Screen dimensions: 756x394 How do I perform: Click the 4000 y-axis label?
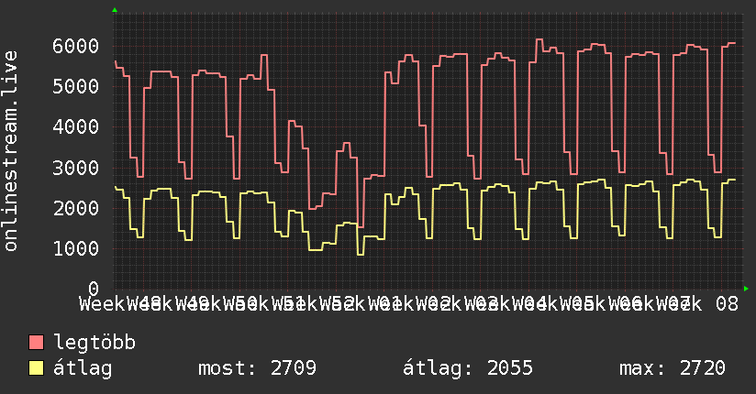(x=76, y=127)
